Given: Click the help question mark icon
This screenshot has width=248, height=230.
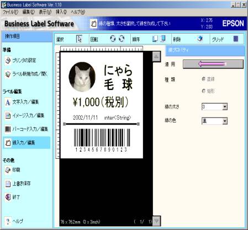Looking at the screenshot, I should point(8,221).
